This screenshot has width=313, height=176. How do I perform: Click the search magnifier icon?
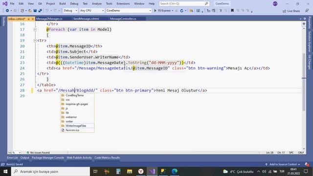tap(206, 3)
